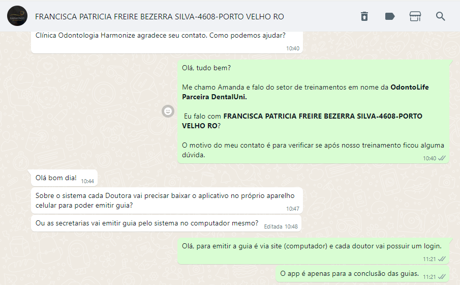
Task: Open contact info via name FRANCISCA PATRICIA header
Action: tap(159, 16)
